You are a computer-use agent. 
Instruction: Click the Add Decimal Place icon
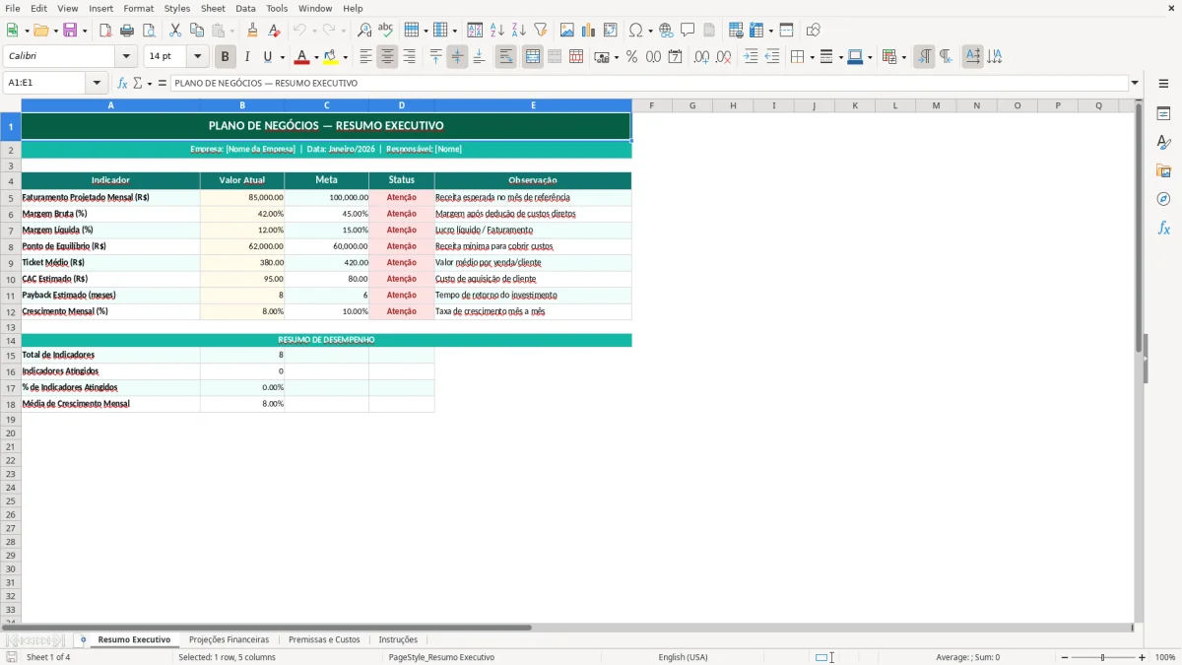click(701, 57)
